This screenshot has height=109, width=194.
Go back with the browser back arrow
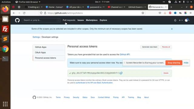point(14,13)
